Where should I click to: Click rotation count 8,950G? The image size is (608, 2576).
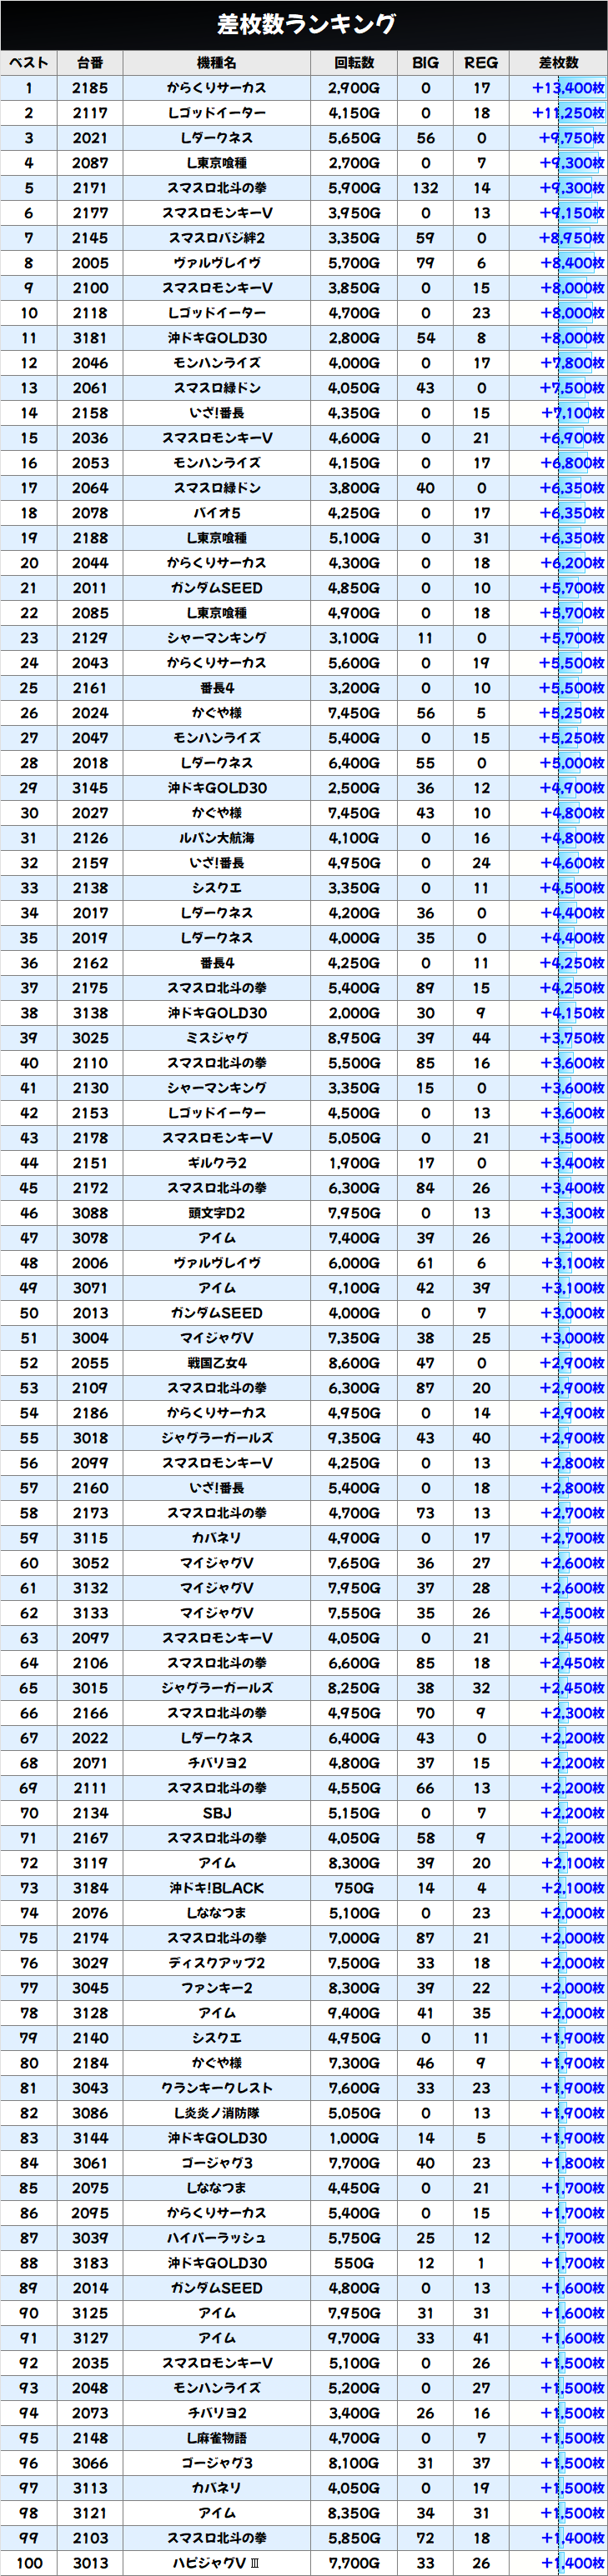click(x=354, y=1038)
